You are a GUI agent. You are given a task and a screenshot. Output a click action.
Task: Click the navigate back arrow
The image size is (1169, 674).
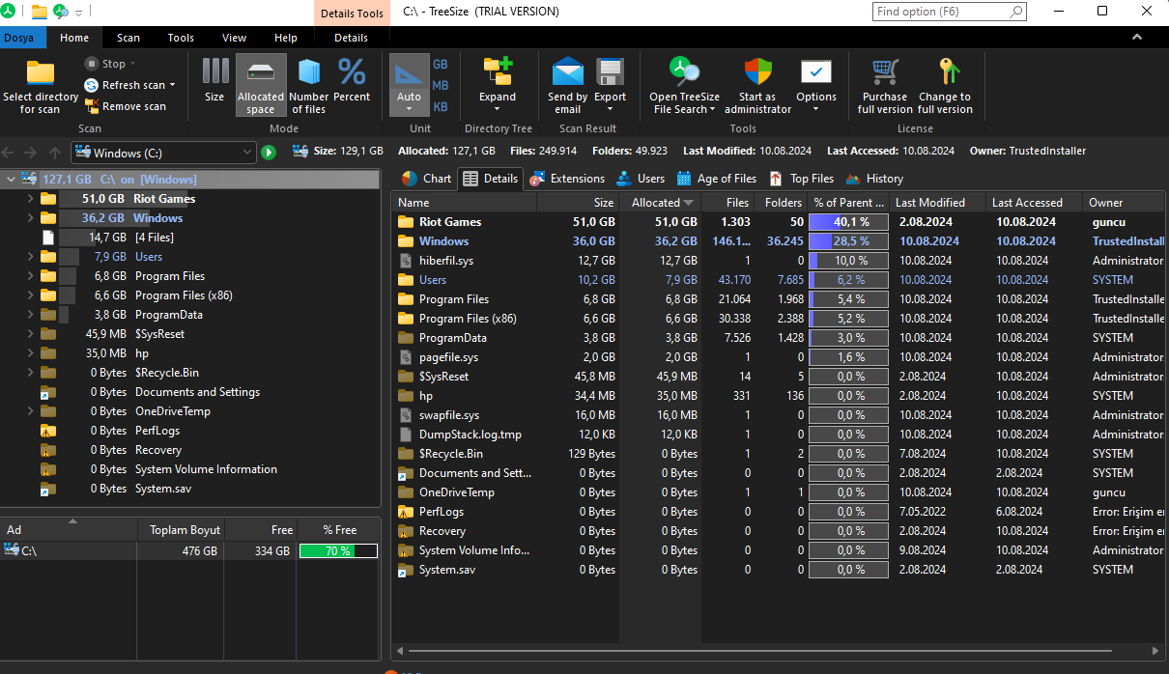9,153
